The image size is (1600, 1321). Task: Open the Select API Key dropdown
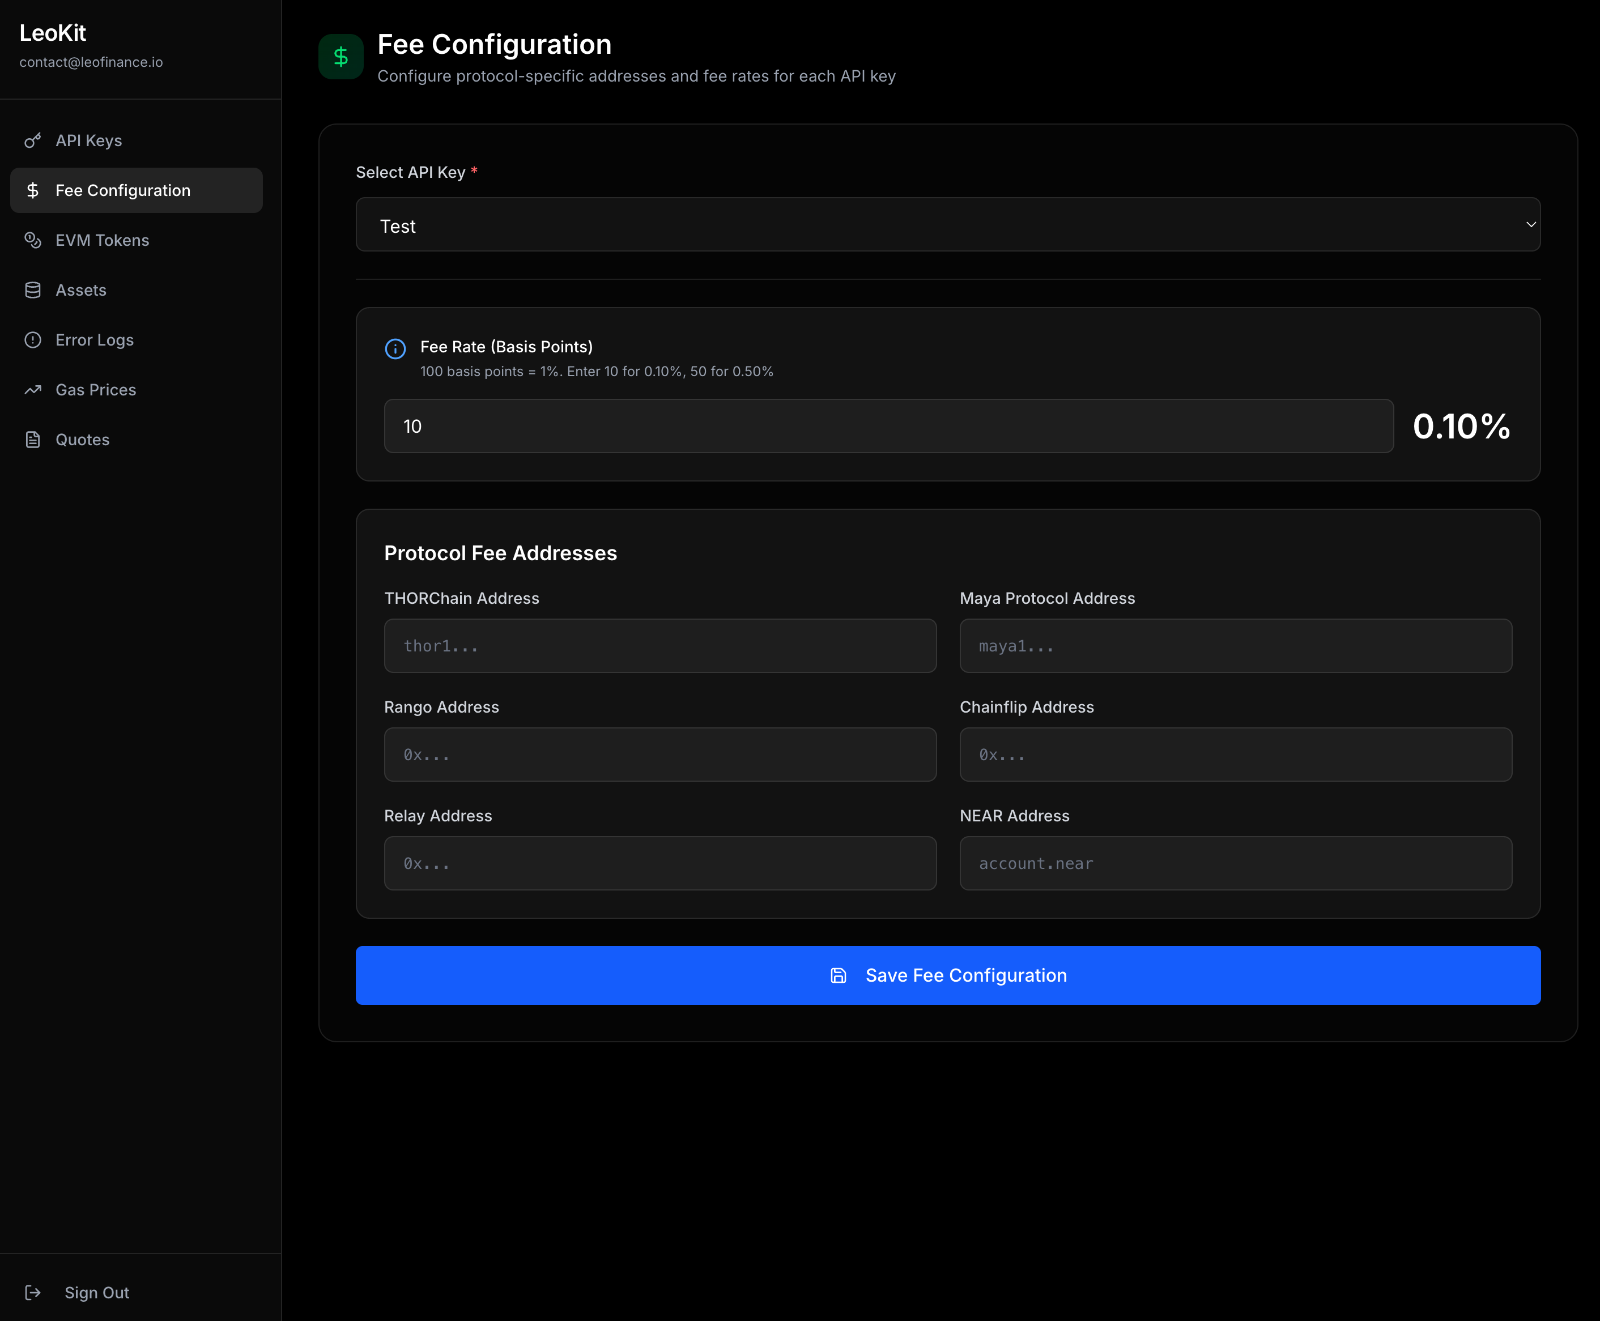947,224
